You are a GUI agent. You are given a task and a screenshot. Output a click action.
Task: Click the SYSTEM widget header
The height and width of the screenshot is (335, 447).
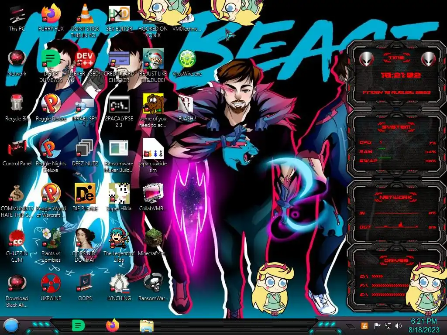tap(396, 127)
